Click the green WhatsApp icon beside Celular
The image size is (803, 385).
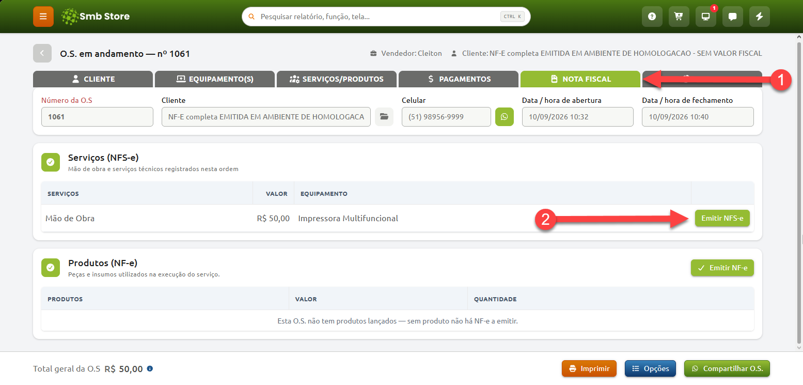pos(505,117)
